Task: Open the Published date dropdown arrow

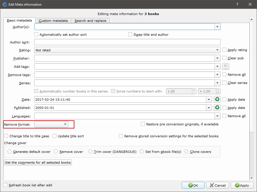Action: point(209,108)
